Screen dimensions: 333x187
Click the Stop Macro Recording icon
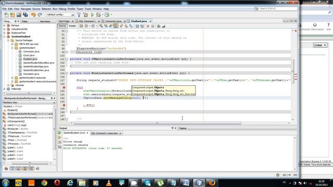tap(152, 26)
